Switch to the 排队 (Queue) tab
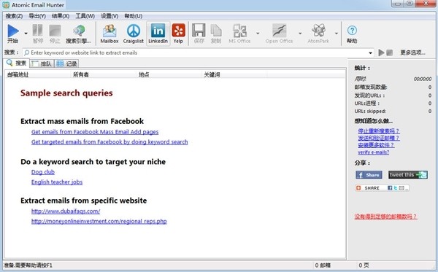Image resolution: width=438 pixels, height=272 pixels. click(42, 63)
